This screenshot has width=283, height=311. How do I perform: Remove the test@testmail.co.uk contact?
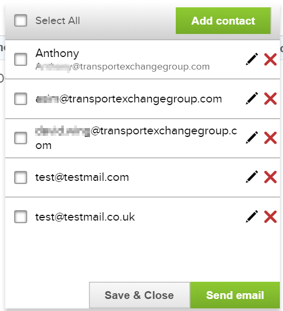[270, 216]
